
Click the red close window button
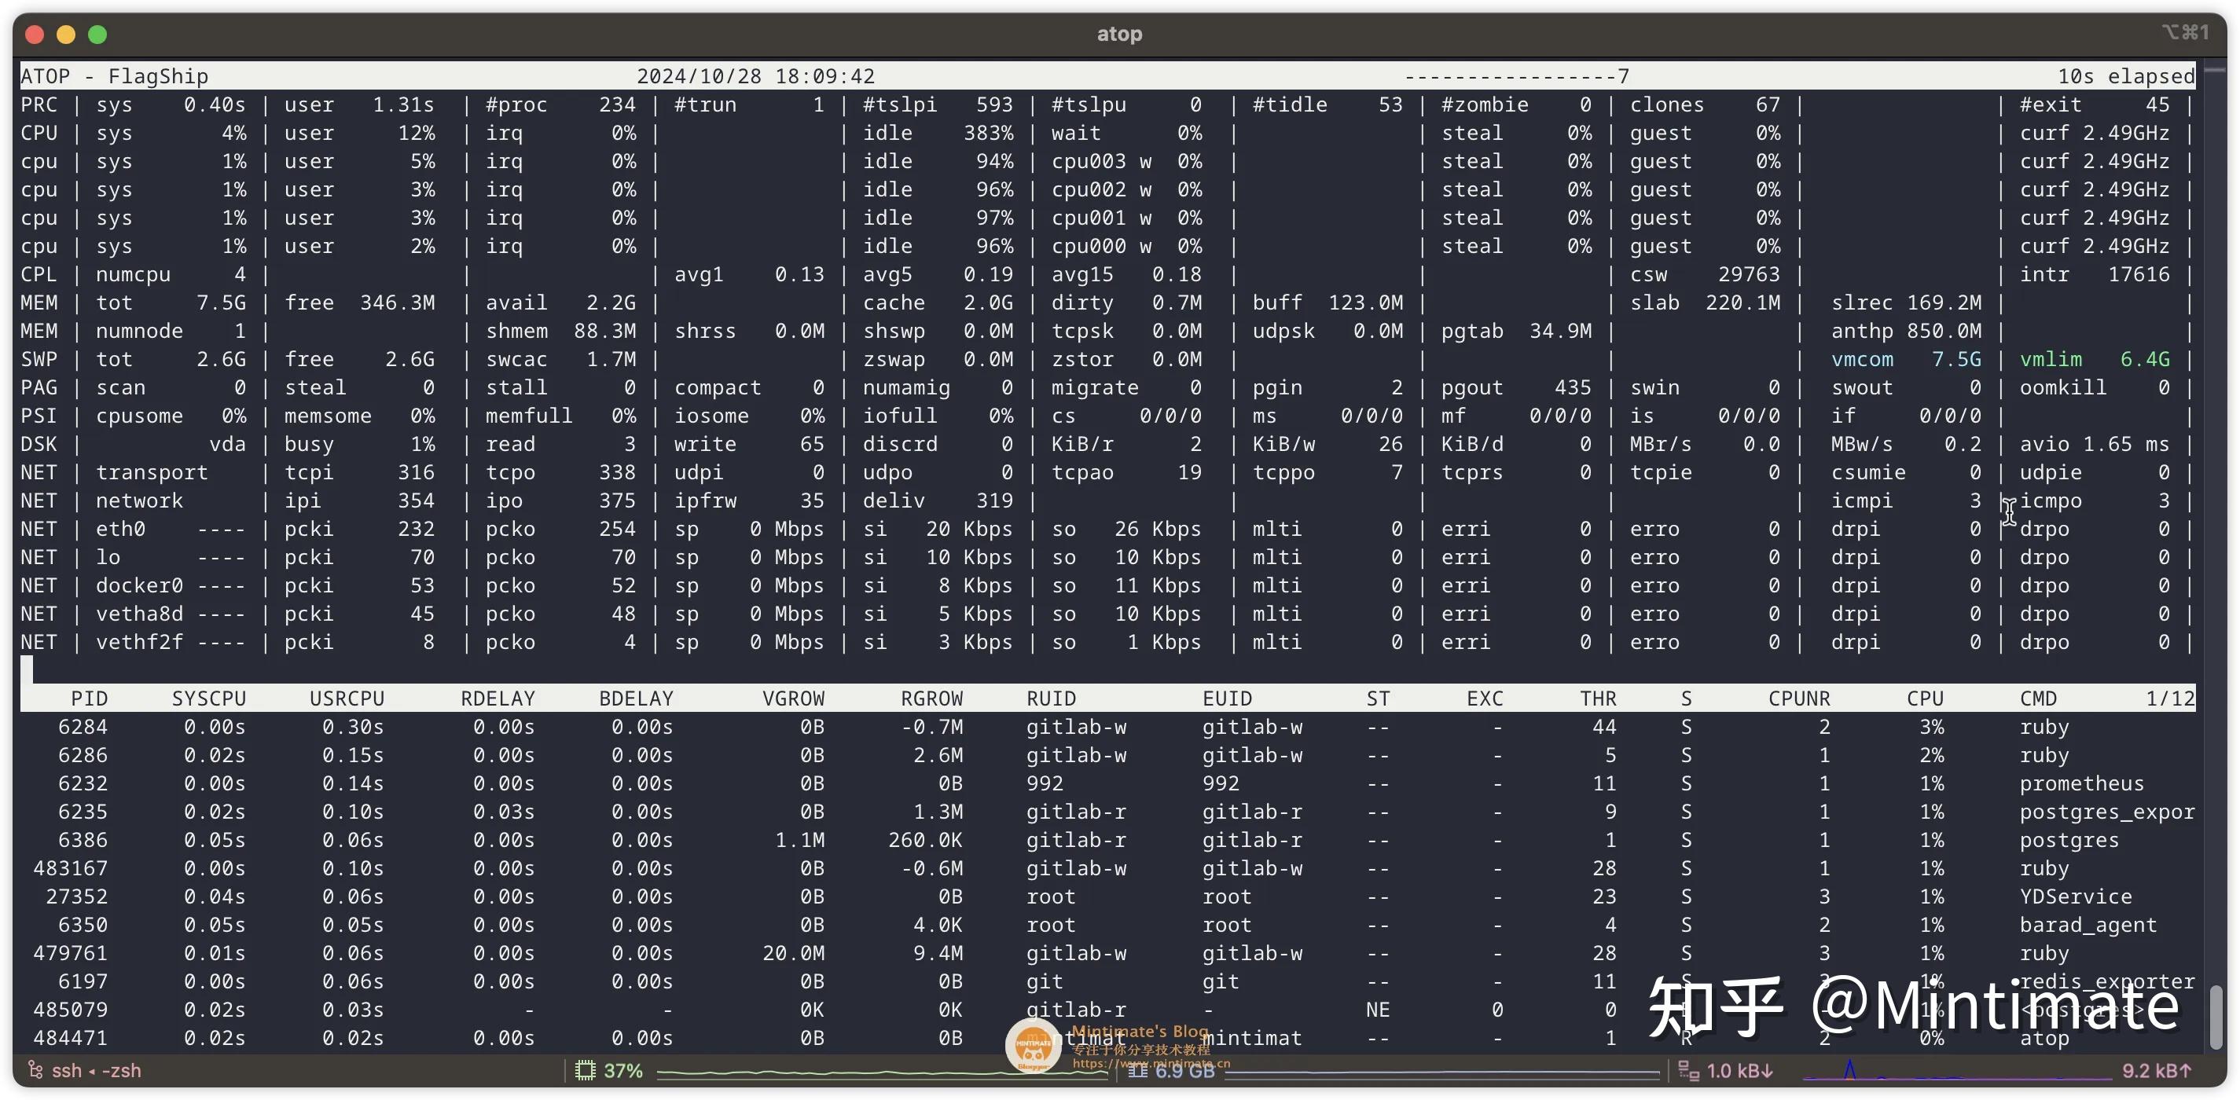pos(35,34)
